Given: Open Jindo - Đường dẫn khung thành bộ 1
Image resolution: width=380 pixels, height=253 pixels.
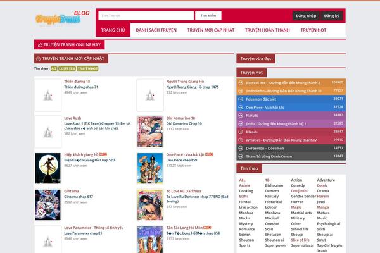Looking at the screenshot, I should pos(275,124).
